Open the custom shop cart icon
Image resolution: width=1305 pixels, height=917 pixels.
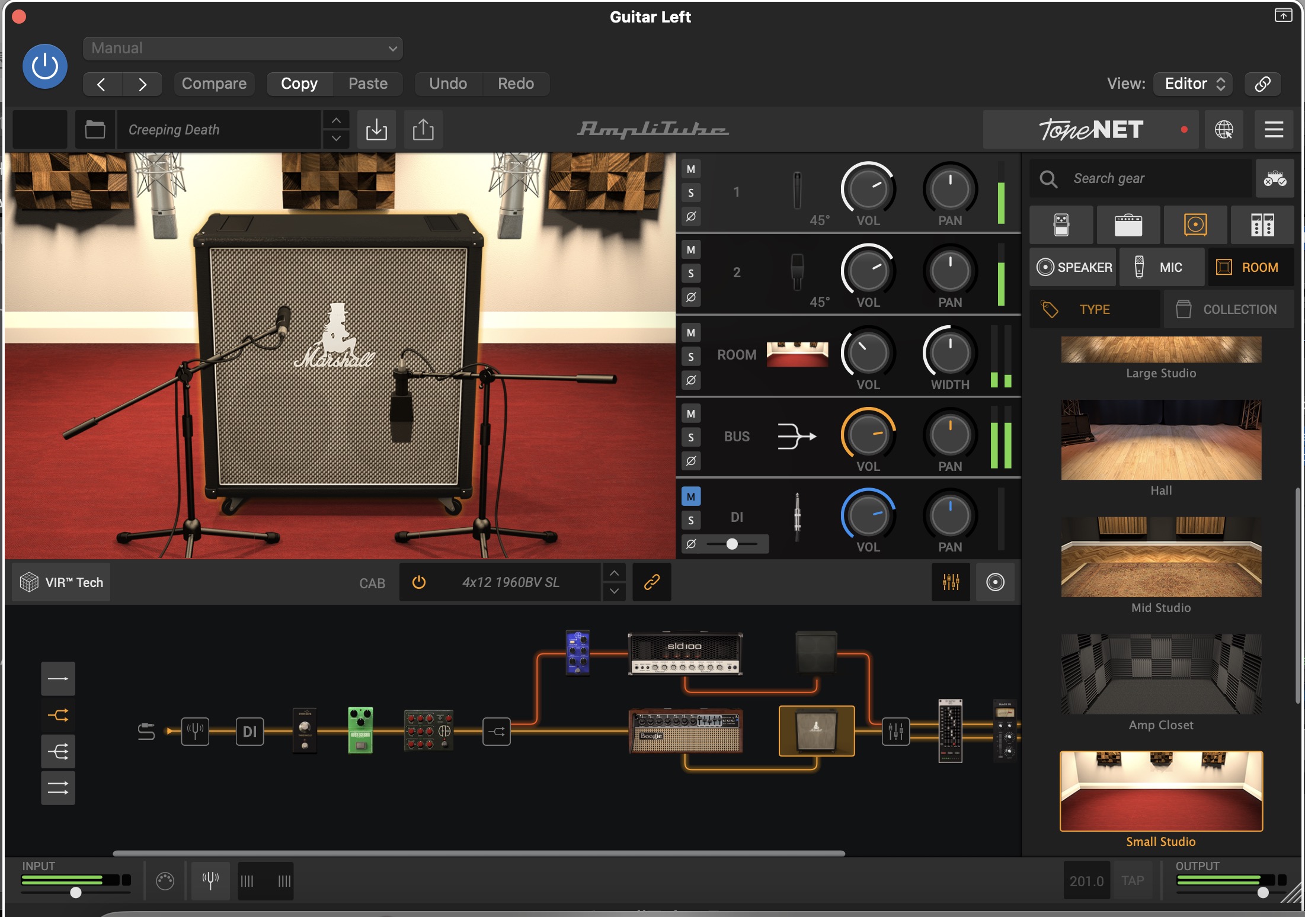(x=1275, y=178)
